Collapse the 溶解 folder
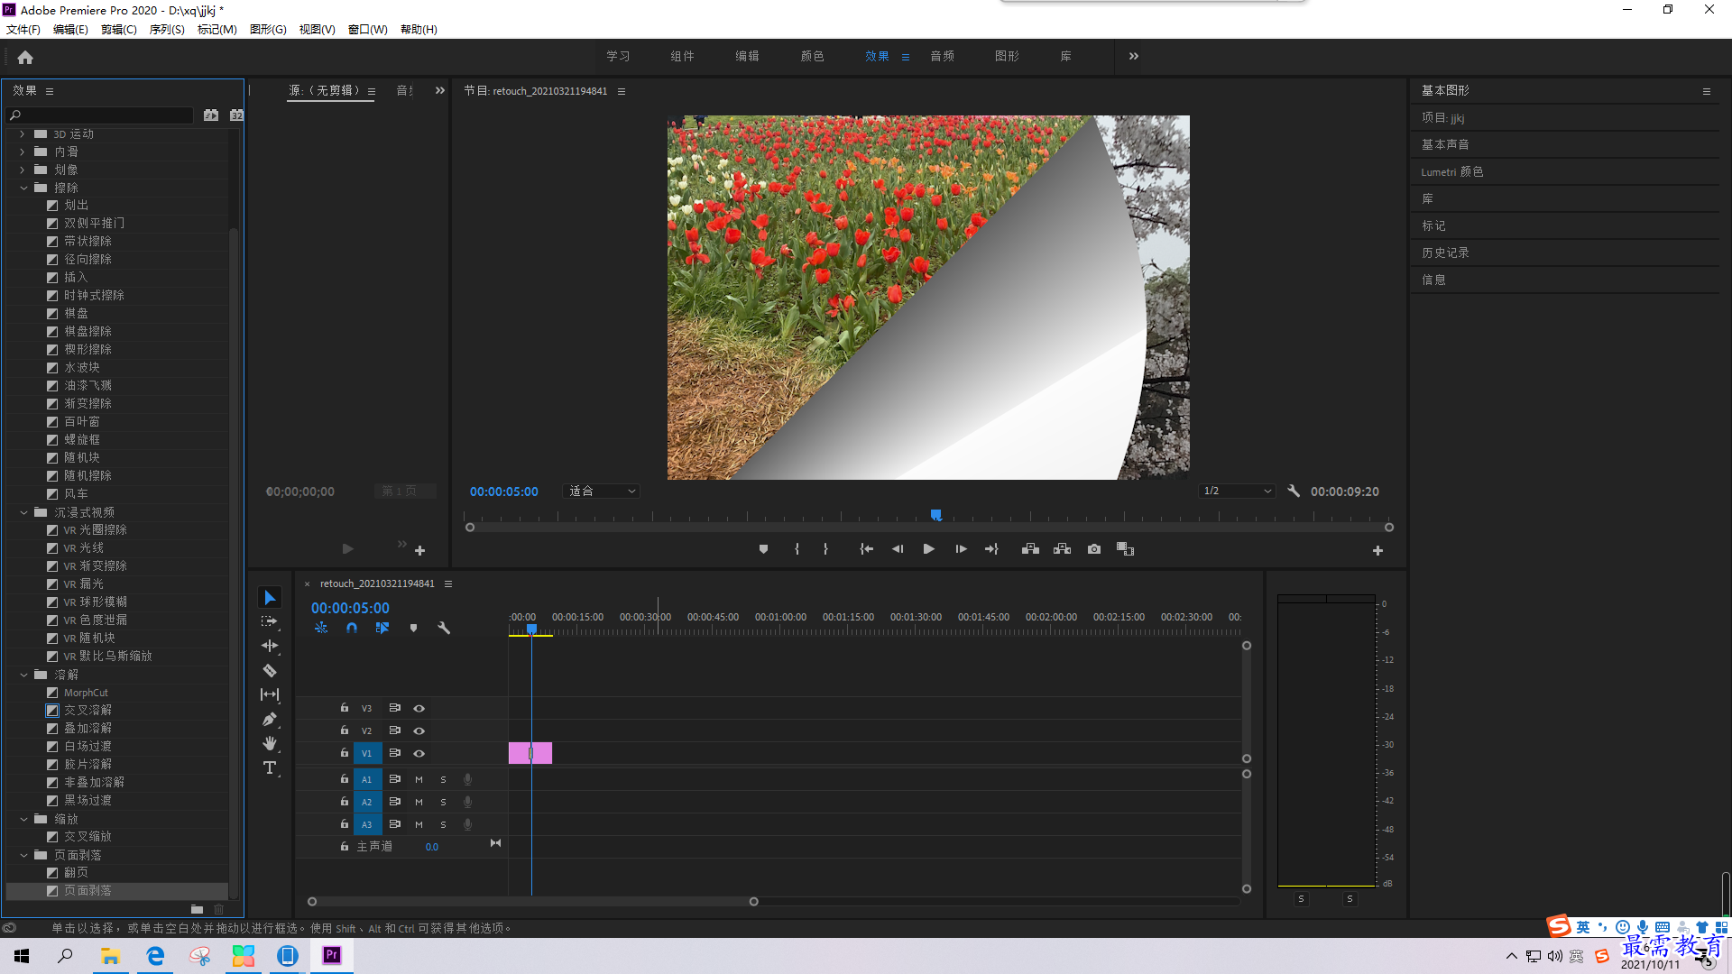The image size is (1732, 974). tap(23, 675)
